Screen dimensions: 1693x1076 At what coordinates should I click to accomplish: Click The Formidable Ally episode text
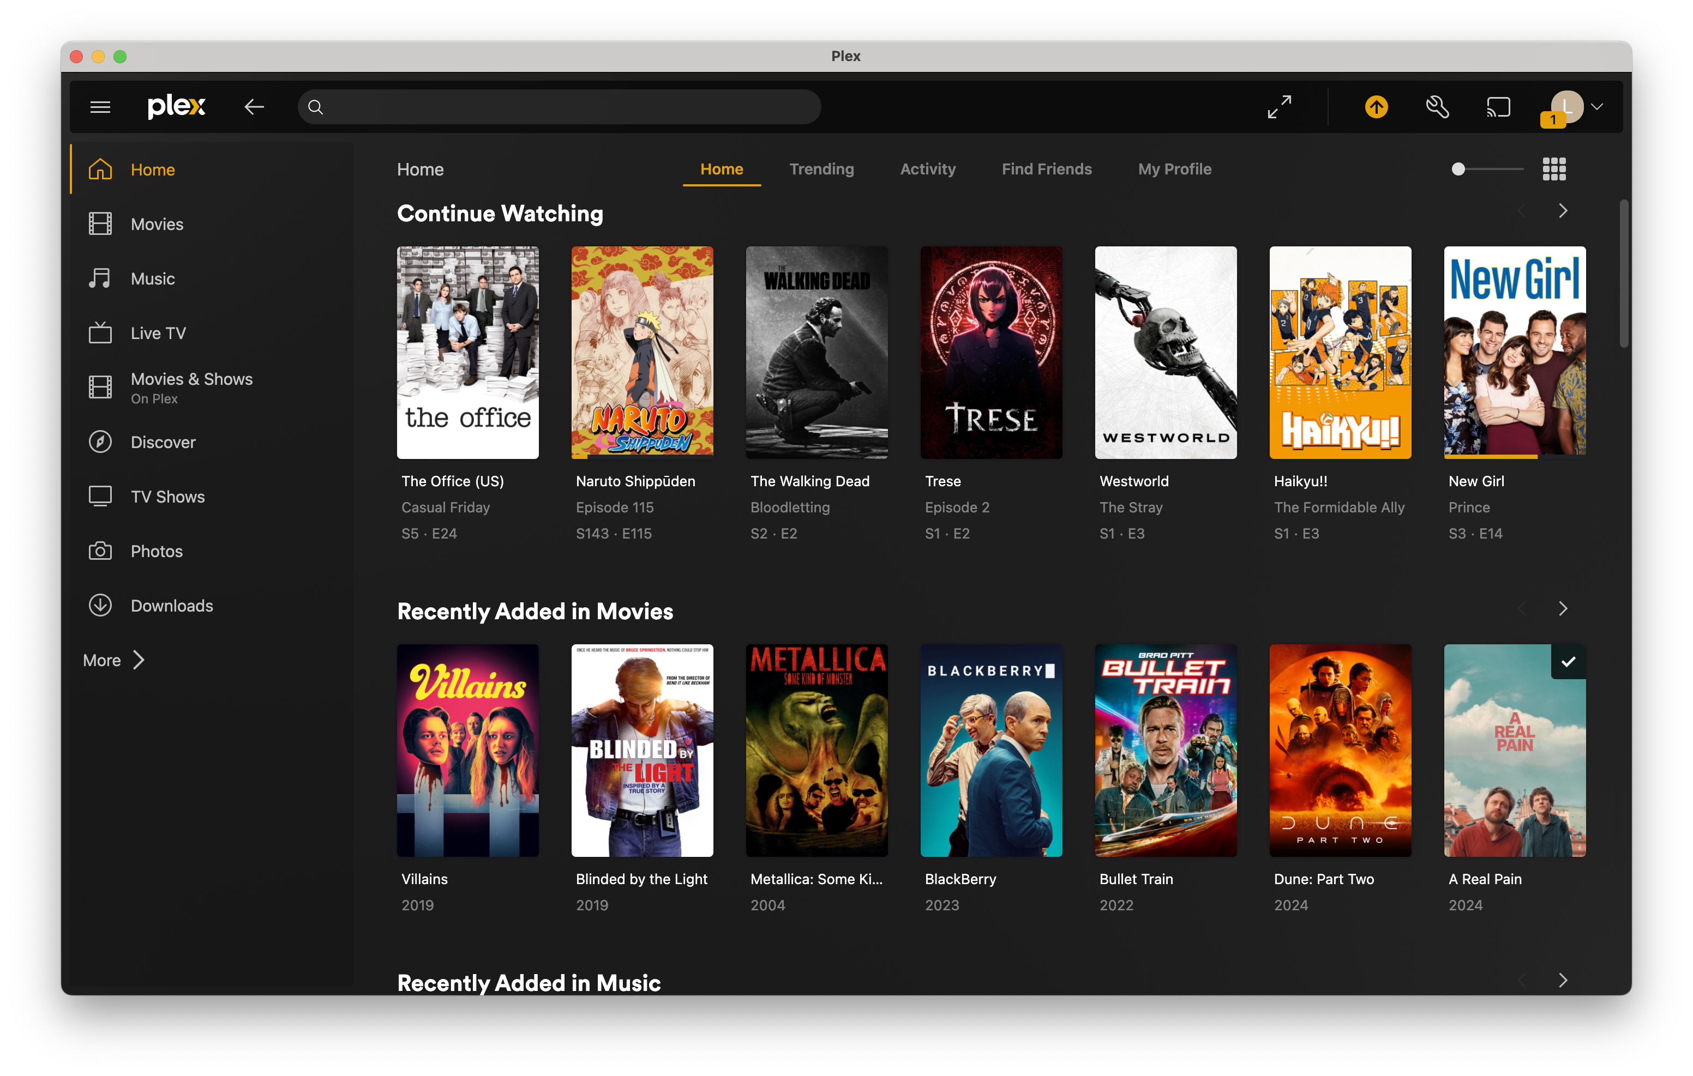(x=1338, y=507)
